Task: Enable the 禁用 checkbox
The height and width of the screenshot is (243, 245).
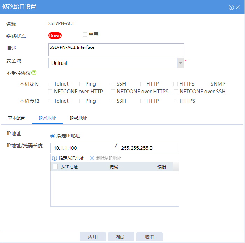Action: [x=85, y=35]
